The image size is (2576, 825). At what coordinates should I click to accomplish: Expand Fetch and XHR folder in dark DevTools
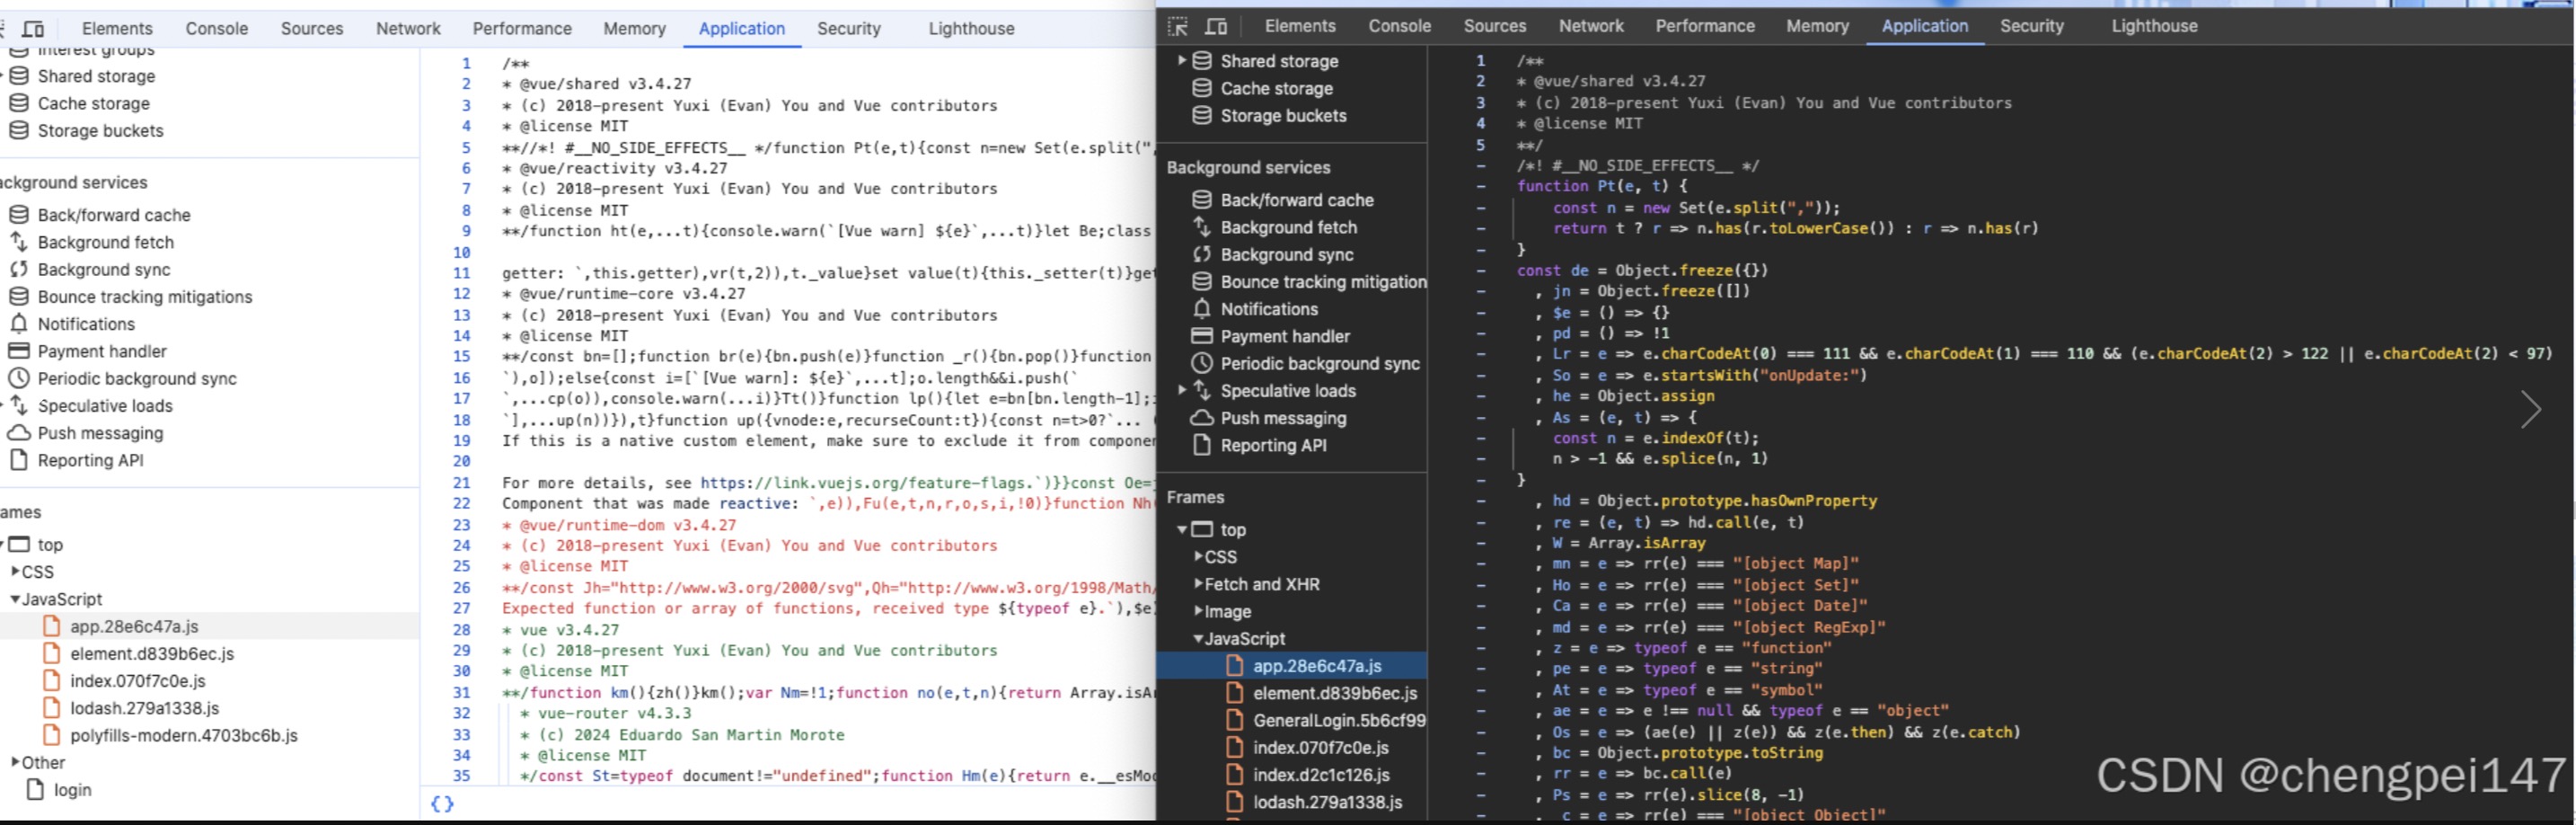[x=1198, y=584]
